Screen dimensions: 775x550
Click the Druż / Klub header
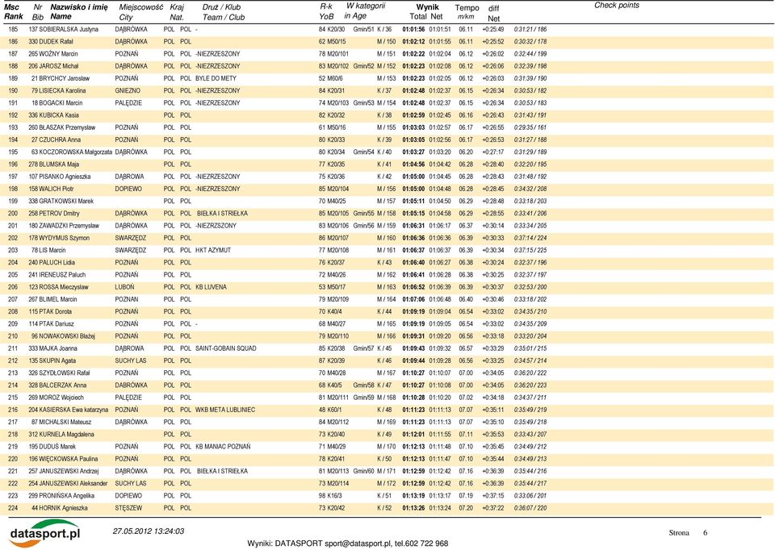[221, 7]
